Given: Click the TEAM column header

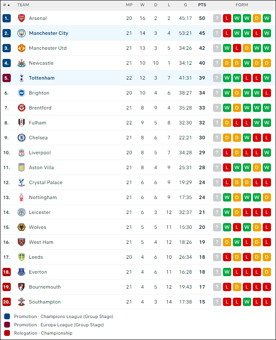Looking at the screenshot, I should click(x=23, y=5).
